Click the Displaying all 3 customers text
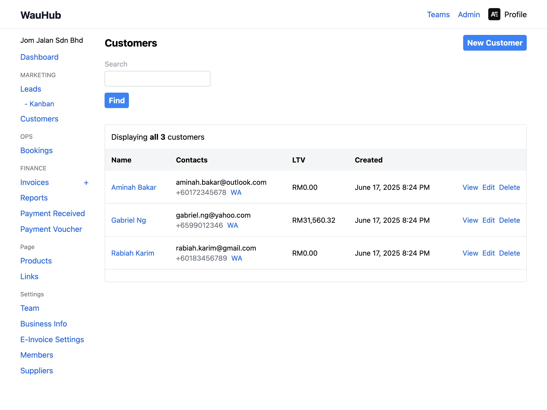547x410 pixels. (158, 137)
